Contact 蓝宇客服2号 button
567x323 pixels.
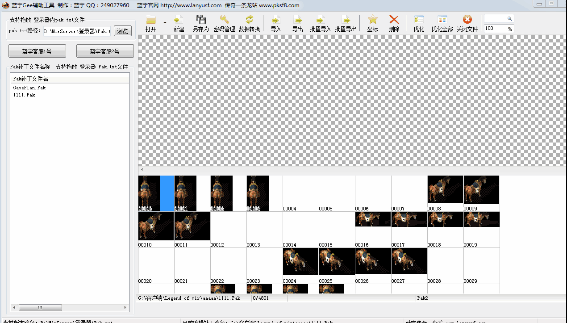[x=105, y=51]
